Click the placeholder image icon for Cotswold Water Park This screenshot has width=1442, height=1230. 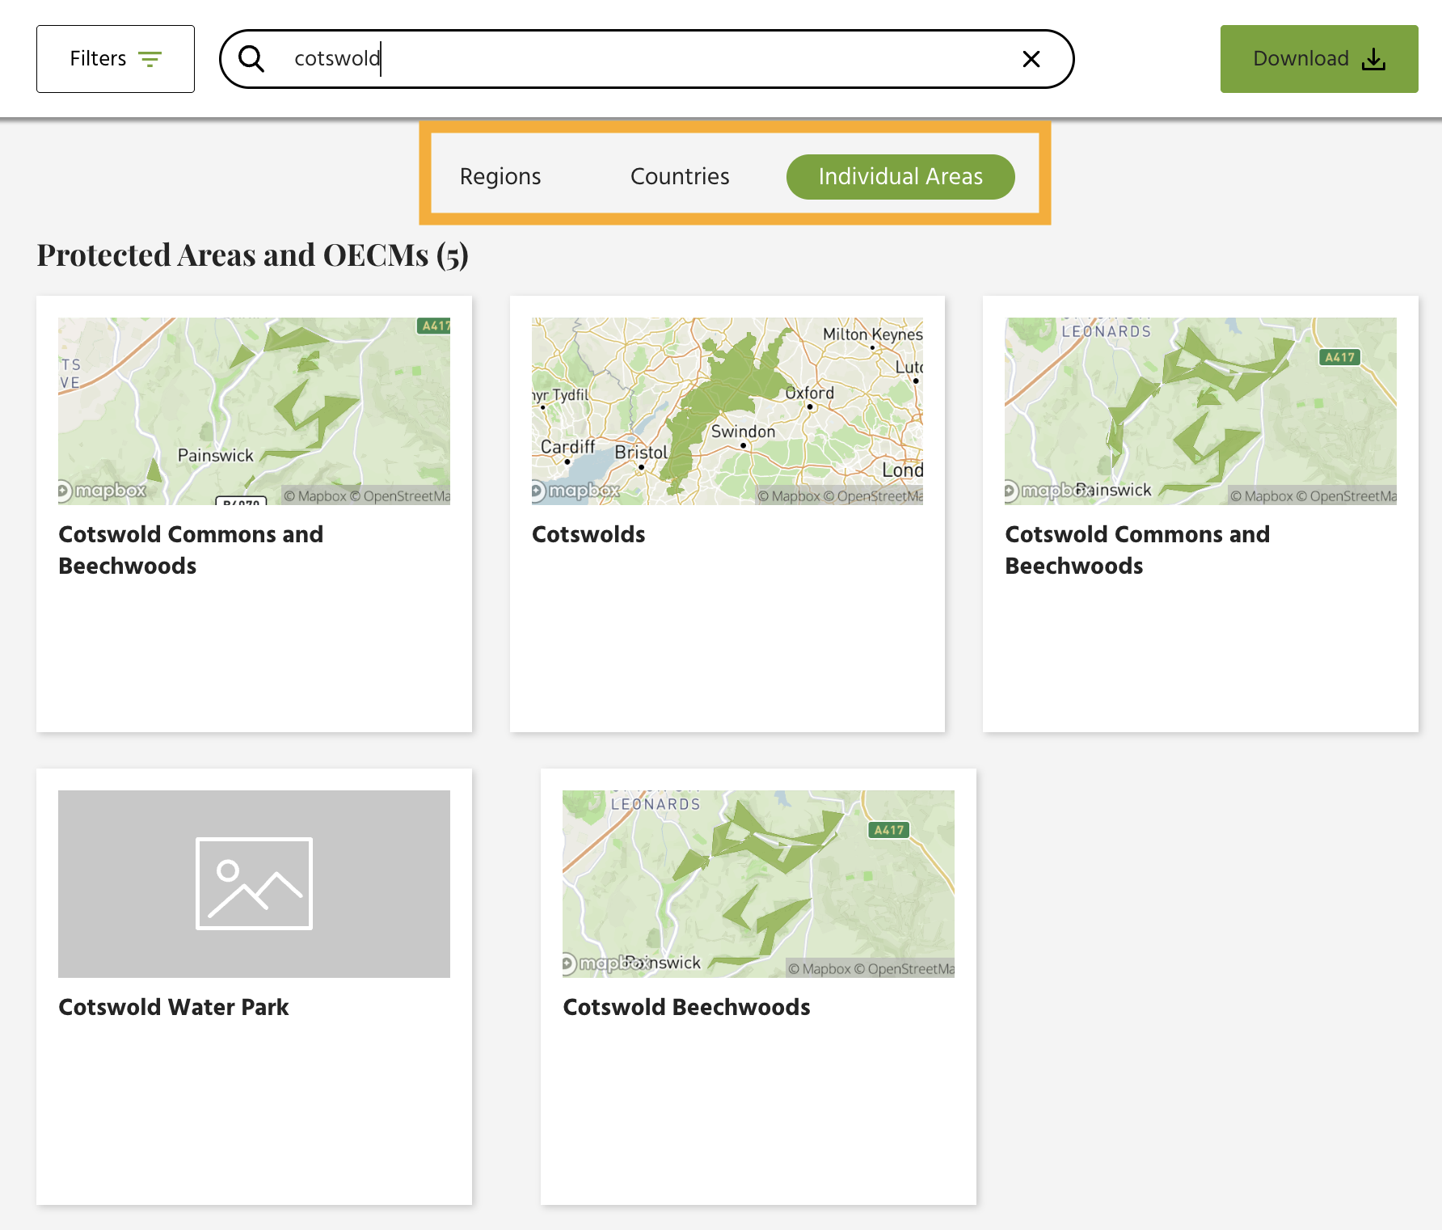click(253, 883)
